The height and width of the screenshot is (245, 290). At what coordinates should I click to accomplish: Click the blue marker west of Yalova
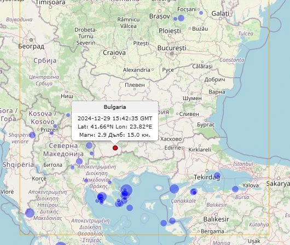point(235,189)
